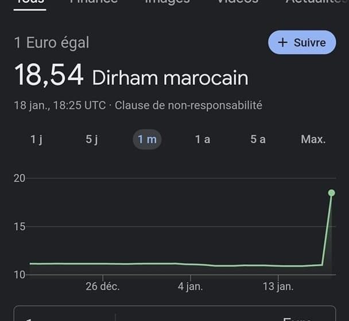Open the Images search tab
The image size is (349, 321).
[168, 2]
